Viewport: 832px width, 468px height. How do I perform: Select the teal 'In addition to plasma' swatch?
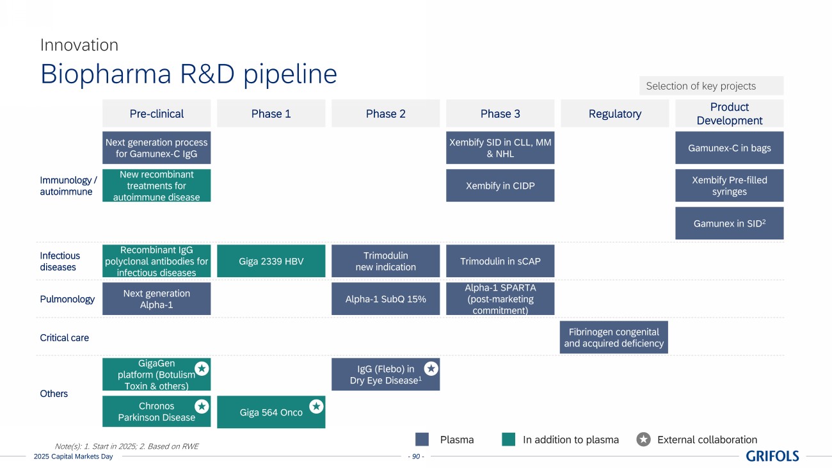pos(509,439)
